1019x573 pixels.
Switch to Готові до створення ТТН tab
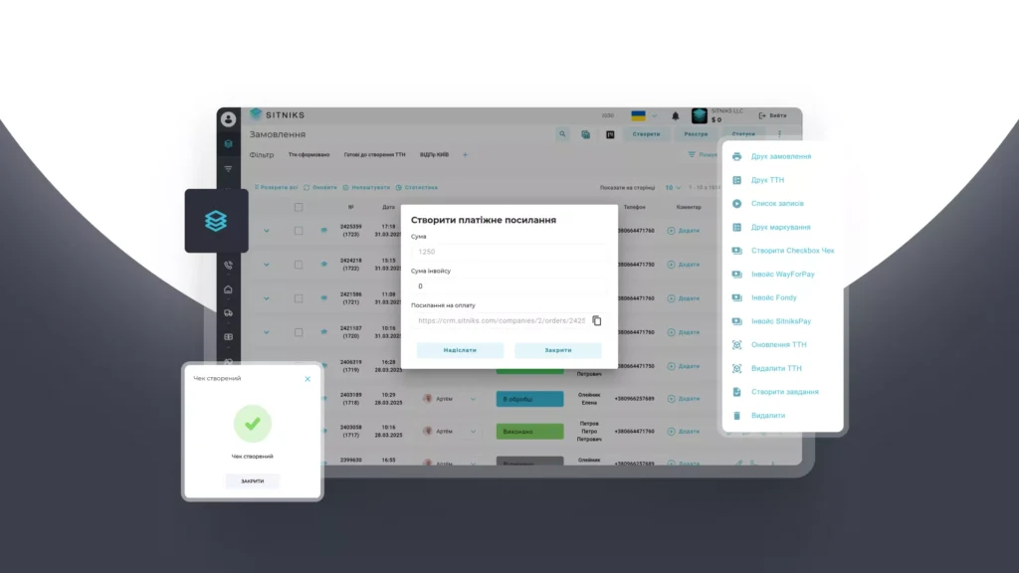[374, 154]
